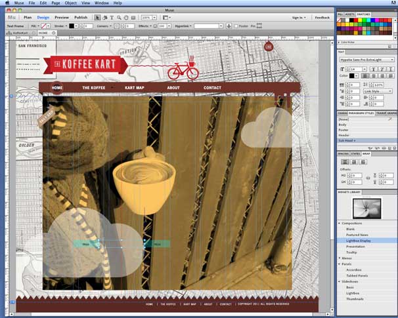Align text left in Text panel
The image size is (398, 318).
(365, 76)
